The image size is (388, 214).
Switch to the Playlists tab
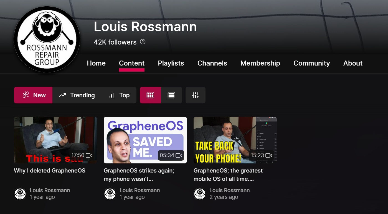tap(171, 63)
